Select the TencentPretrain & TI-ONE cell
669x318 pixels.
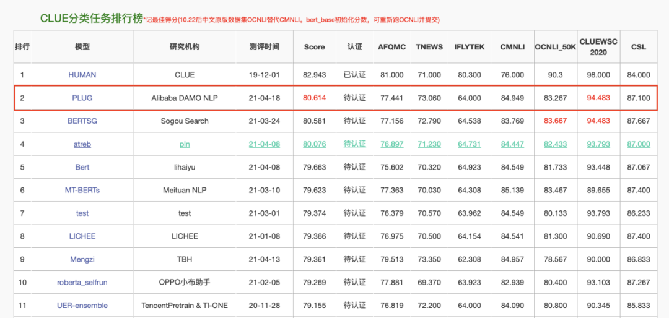pyautogui.click(x=185, y=305)
